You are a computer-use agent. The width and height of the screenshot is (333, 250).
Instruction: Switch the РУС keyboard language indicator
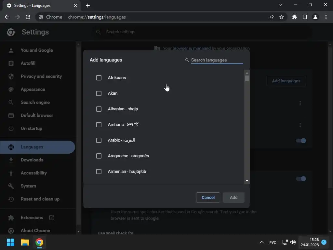(x=273, y=243)
